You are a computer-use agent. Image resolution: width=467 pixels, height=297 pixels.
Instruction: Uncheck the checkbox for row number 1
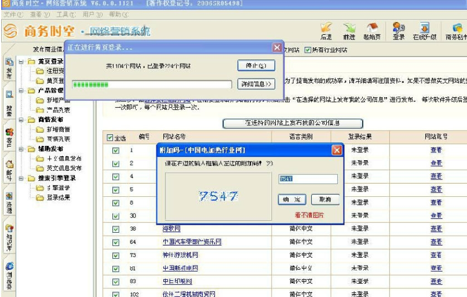(x=116, y=151)
